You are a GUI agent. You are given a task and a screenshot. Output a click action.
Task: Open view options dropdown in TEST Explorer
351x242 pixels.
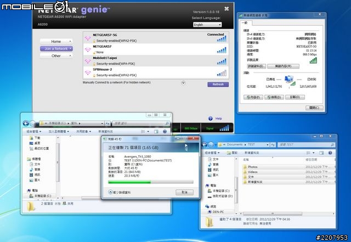tap(314, 153)
